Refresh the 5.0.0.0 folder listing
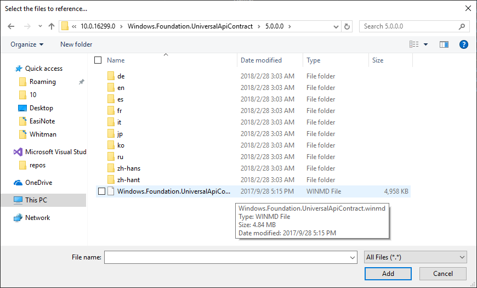 (x=347, y=26)
